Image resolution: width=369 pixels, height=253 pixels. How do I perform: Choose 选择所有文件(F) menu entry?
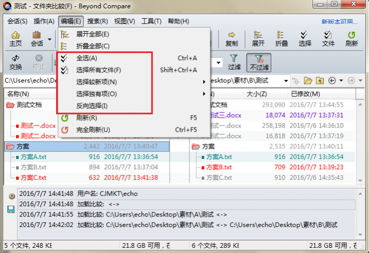click(134, 70)
